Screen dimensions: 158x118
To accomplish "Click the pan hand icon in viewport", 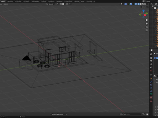I will click(x=146, y=24).
